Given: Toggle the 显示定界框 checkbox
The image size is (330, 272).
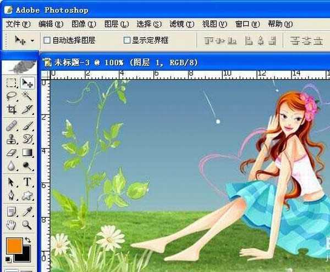Looking at the screenshot, I should pyautogui.click(x=127, y=40).
